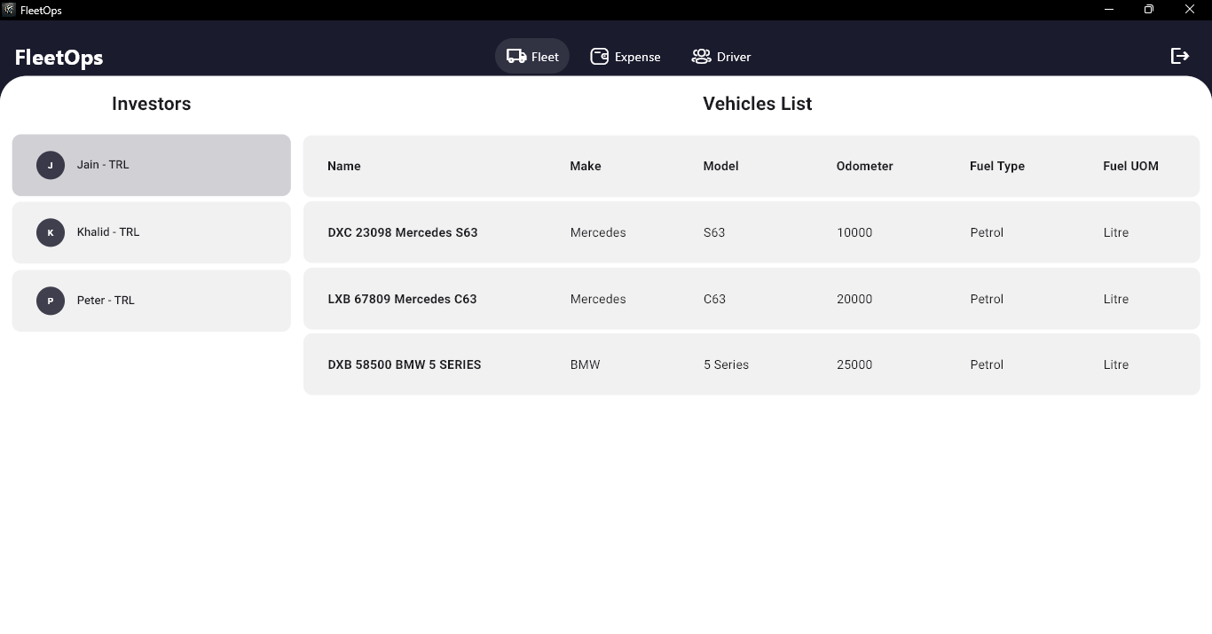Viewport: 1212px width, 634px height.
Task: Click Mercedes make in S63 row
Action: coord(598,232)
